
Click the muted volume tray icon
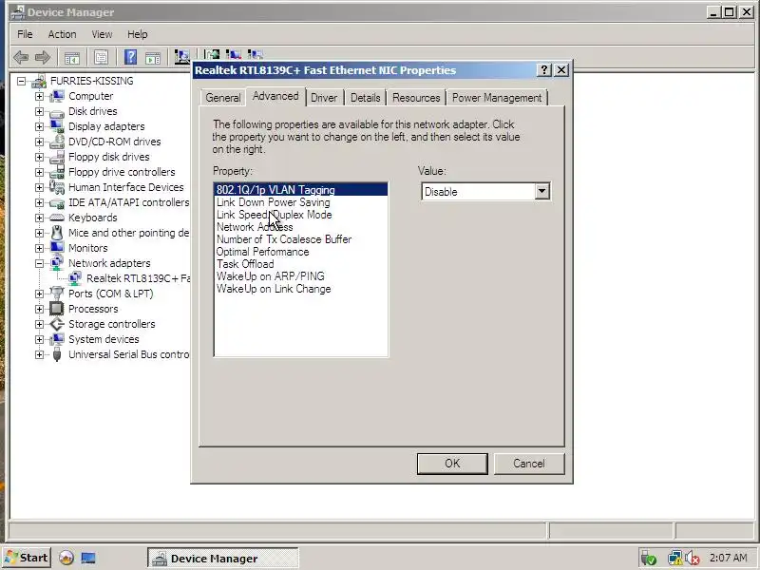click(693, 559)
